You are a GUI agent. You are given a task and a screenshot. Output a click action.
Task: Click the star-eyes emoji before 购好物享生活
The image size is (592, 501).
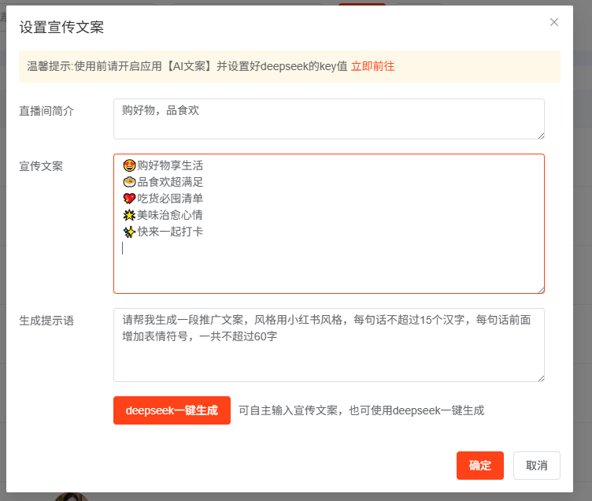pyautogui.click(x=130, y=165)
